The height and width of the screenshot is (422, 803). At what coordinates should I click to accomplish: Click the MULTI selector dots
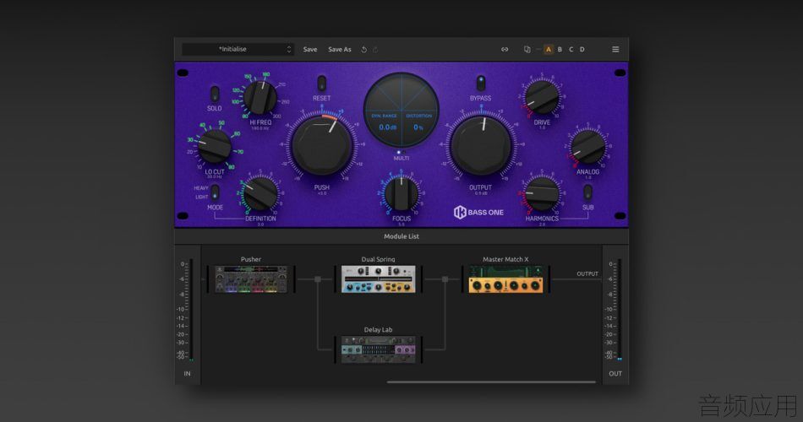pos(401,153)
